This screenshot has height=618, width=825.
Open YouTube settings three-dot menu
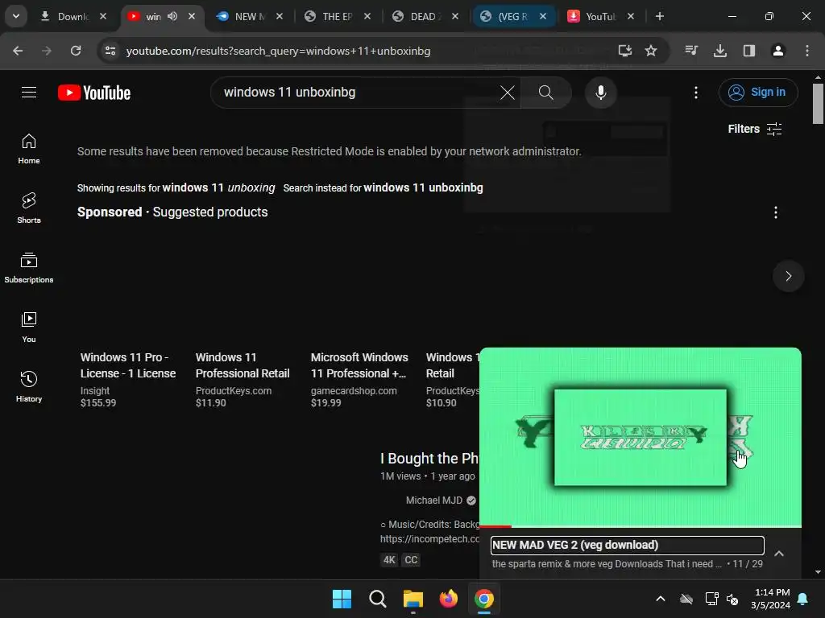[x=695, y=93]
